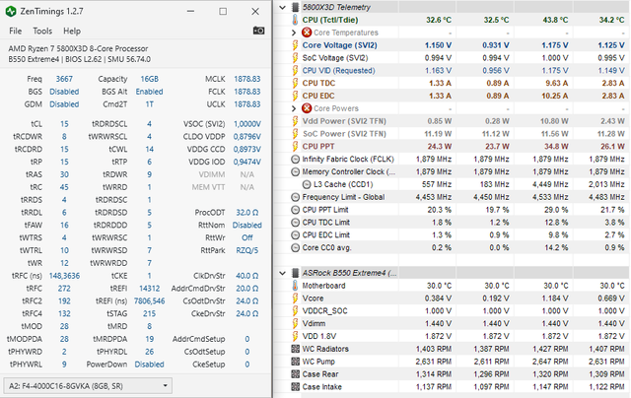
Task: Select the tSTAG value 215
Action: click(x=149, y=313)
